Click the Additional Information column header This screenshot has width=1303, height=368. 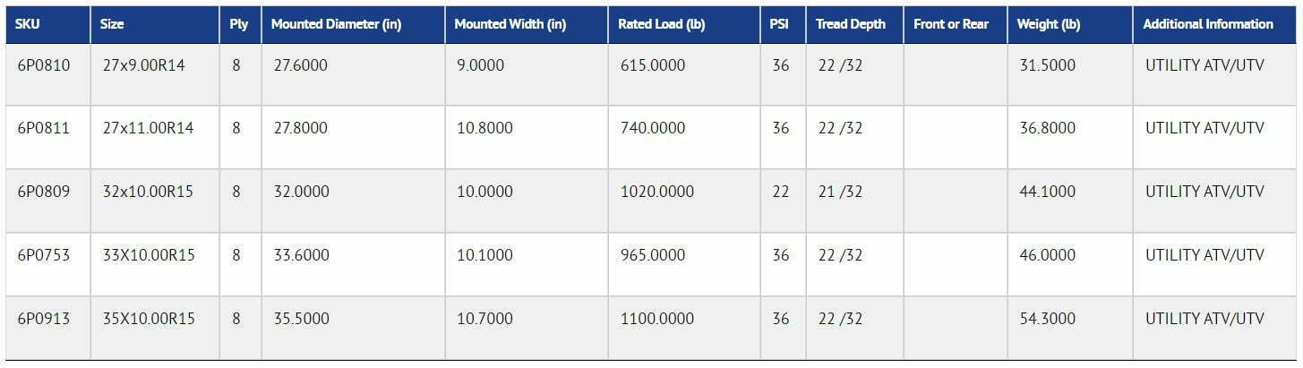tap(1207, 24)
